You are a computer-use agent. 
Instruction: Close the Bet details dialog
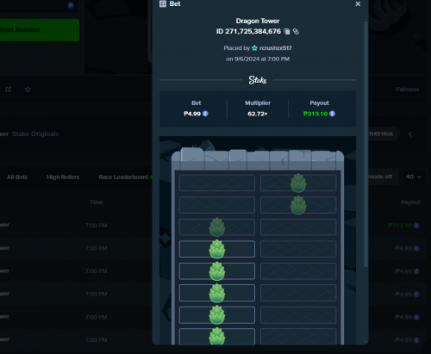pos(358,4)
